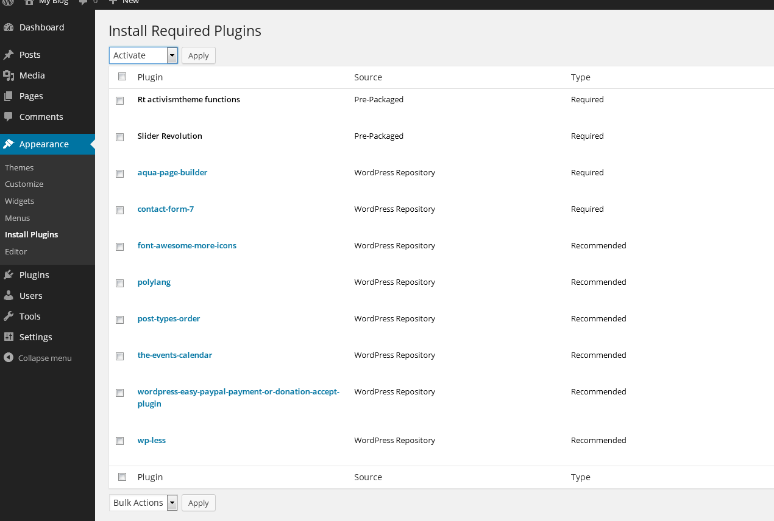Image resolution: width=774 pixels, height=521 pixels.
Task: Check the Slider Revolution plugin checkbox
Action: coord(120,137)
